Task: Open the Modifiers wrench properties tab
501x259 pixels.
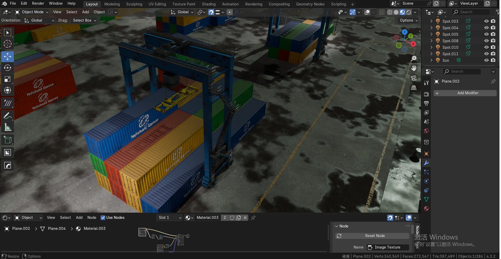Action: click(x=426, y=163)
